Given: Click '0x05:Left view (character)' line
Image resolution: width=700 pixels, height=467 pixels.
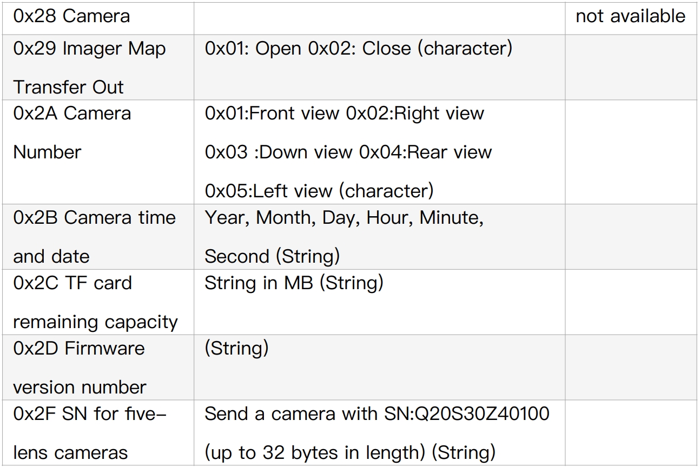Looking at the screenshot, I should click(319, 191).
